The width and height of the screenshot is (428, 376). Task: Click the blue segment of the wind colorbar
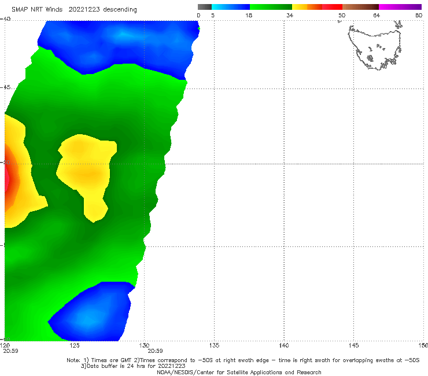click(x=231, y=7)
